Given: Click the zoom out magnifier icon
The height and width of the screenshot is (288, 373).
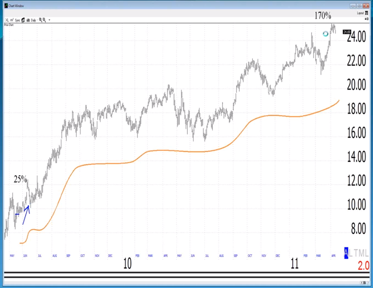Looking at the screenshot, I should pos(44,20).
